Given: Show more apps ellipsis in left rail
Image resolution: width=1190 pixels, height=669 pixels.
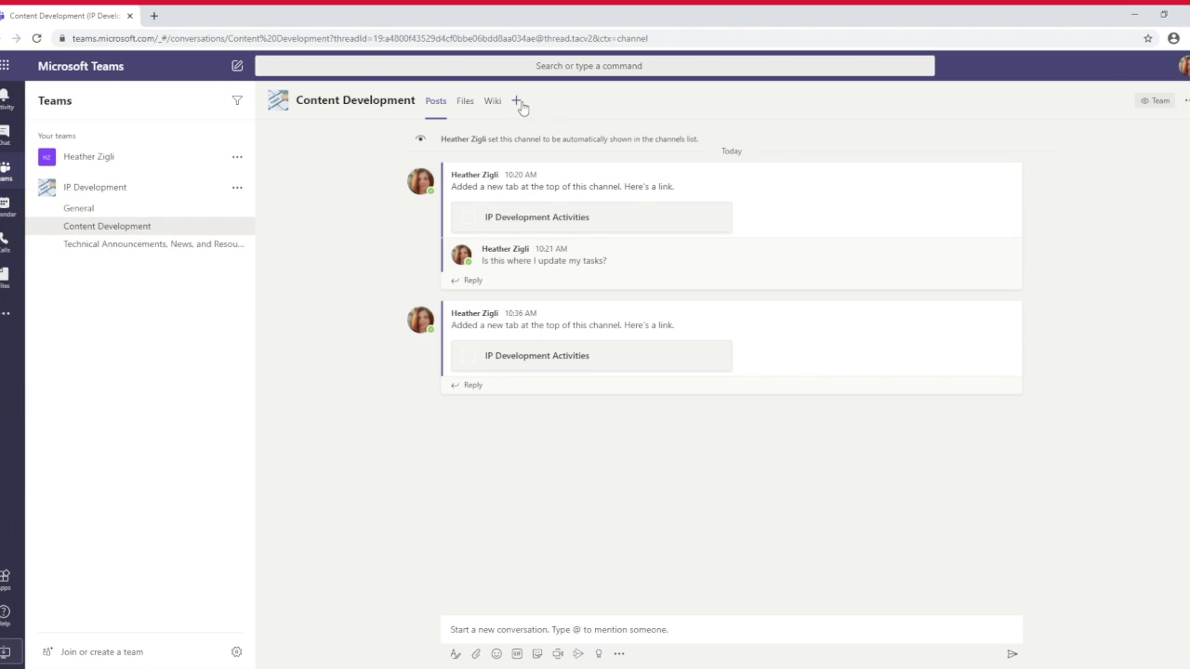Looking at the screenshot, I should (5, 313).
